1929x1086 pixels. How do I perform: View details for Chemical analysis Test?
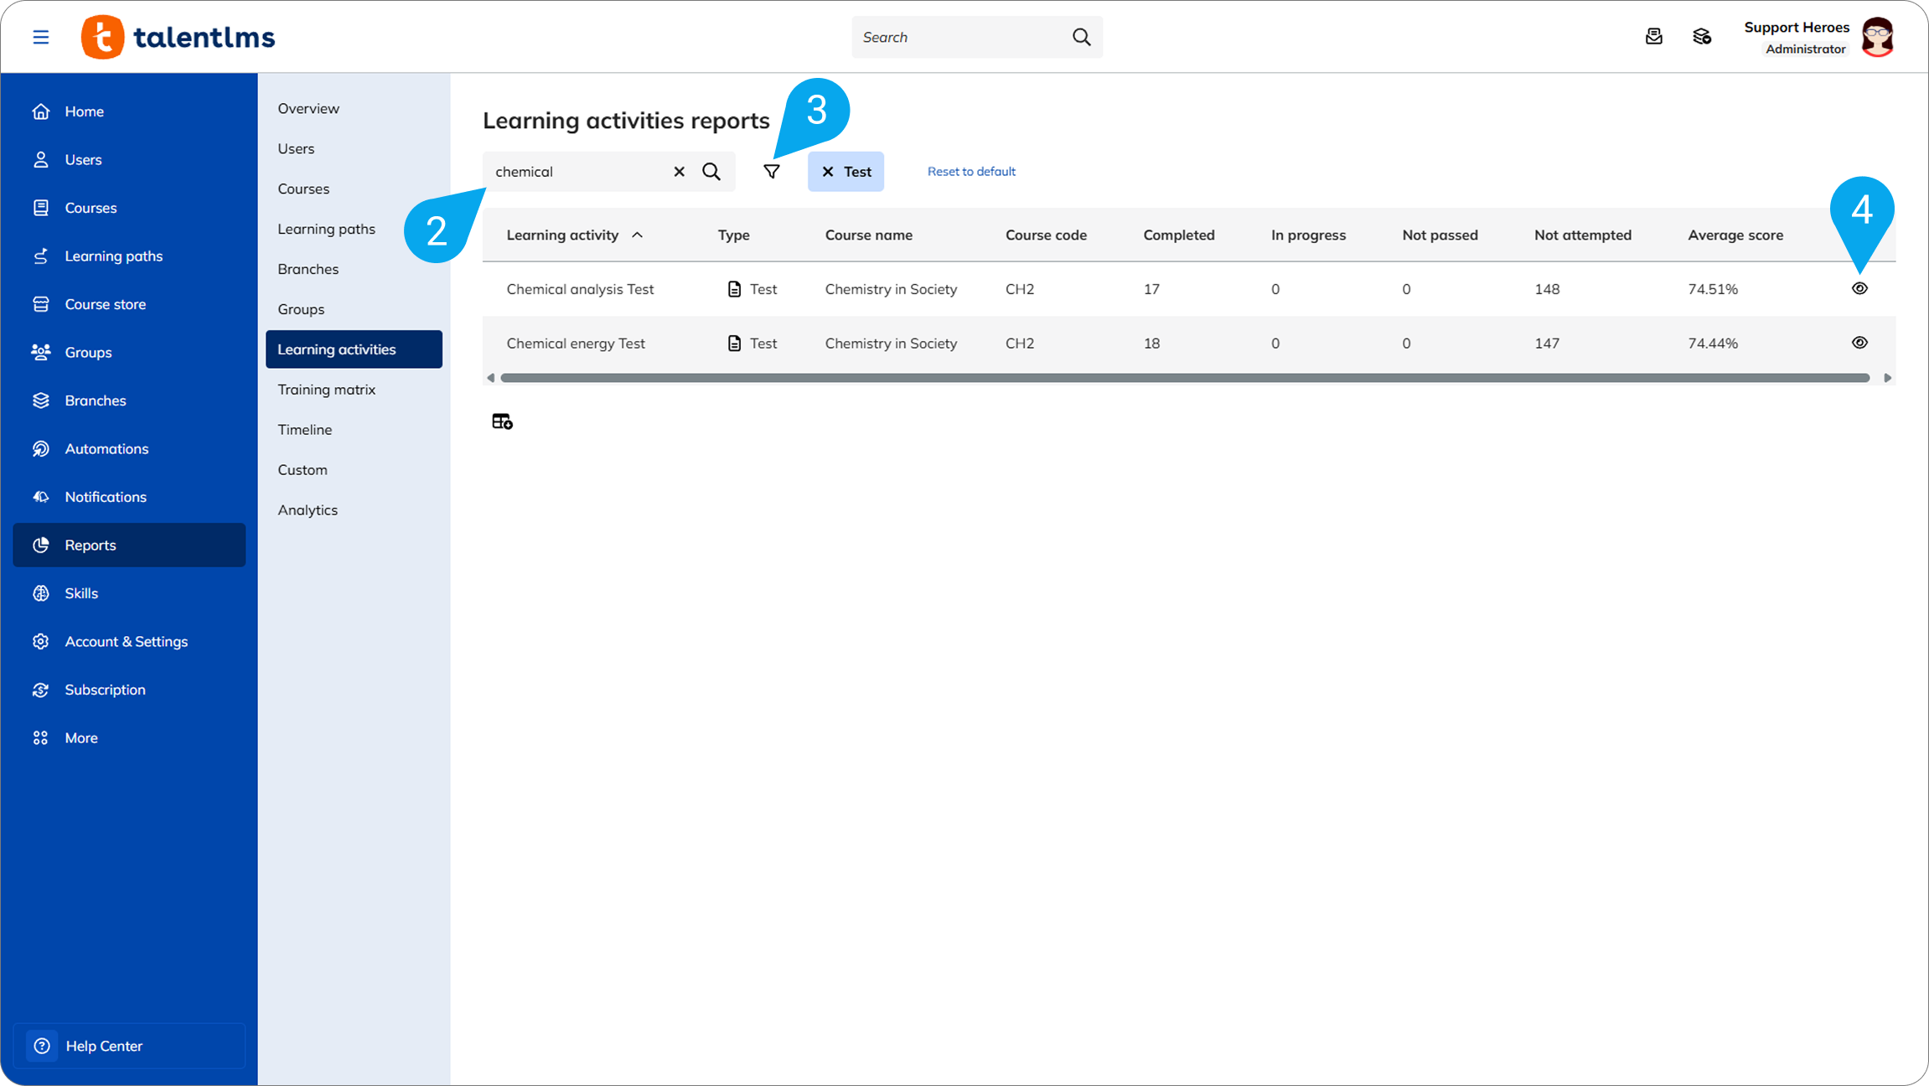(x=1859, y=288)
